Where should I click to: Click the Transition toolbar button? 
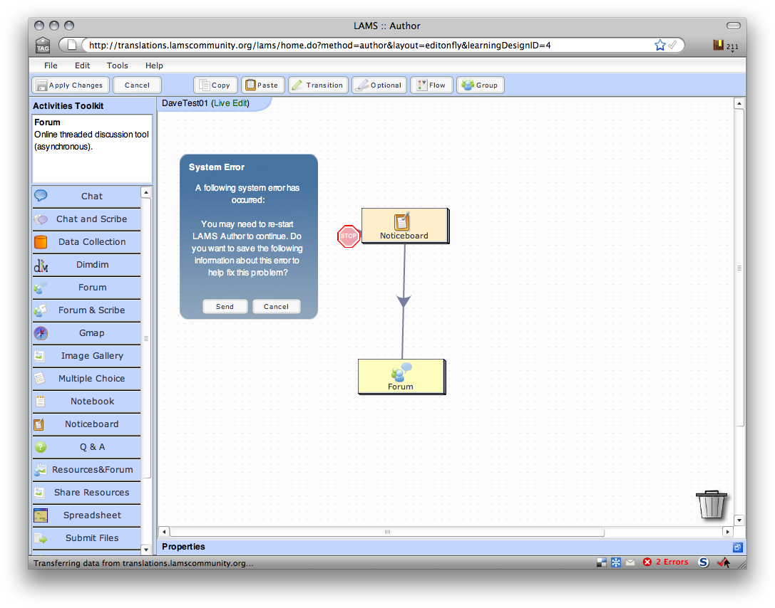[x=318, y=85]
